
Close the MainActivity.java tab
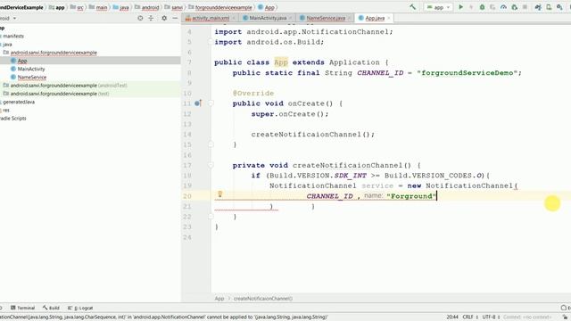point(290,18)
